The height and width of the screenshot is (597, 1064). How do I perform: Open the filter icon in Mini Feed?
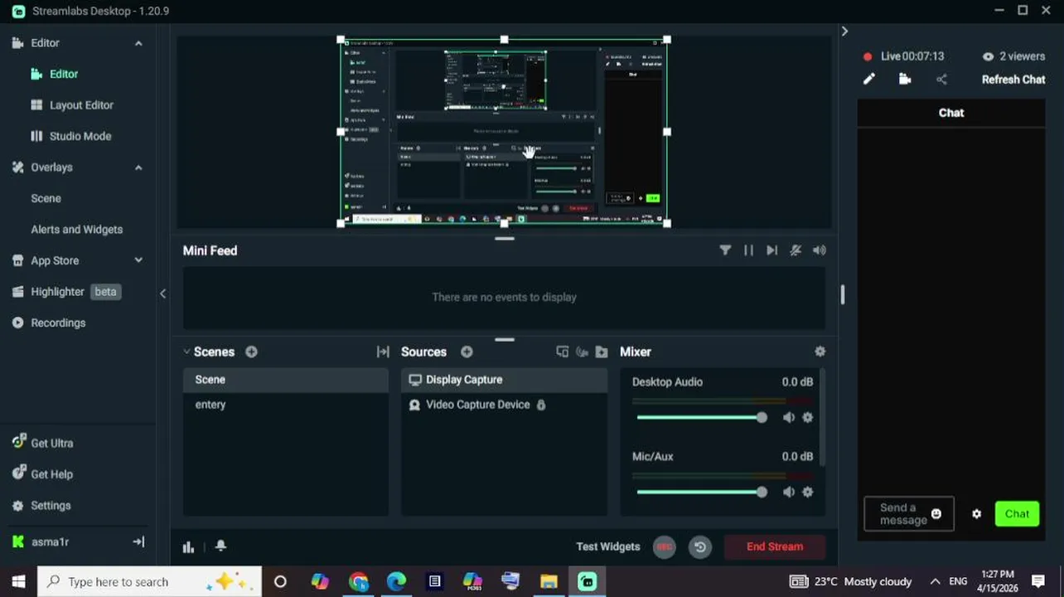coord(725,250)
